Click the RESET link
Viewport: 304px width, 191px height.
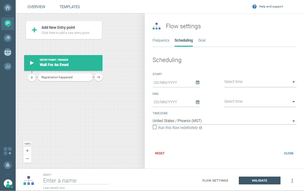(160, 153)
